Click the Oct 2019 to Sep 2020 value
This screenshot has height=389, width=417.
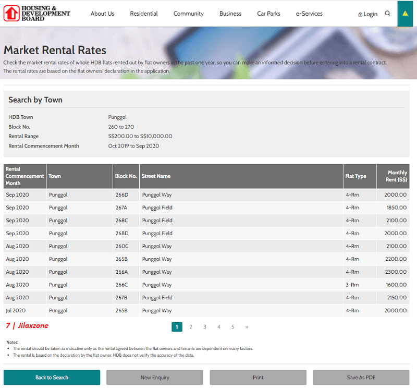point(133,146)
